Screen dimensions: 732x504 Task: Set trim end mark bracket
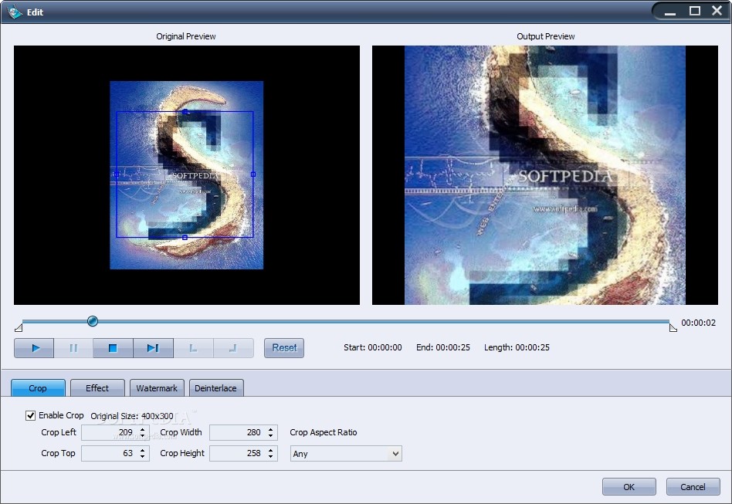point(233,348)
